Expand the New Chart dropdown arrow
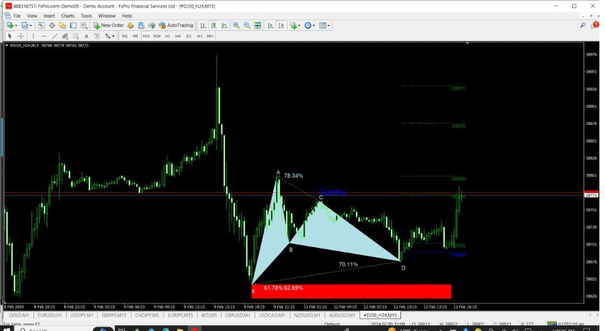 16,25
